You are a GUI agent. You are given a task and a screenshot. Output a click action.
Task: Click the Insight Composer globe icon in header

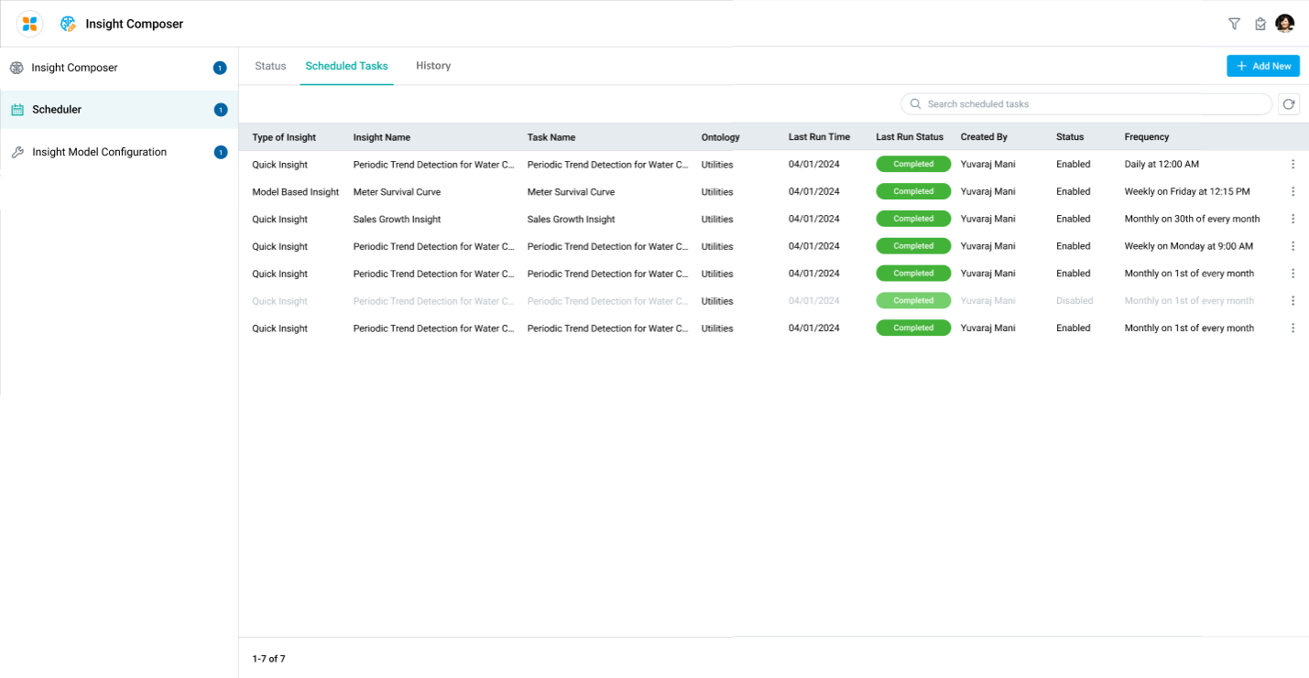(68, 24)
